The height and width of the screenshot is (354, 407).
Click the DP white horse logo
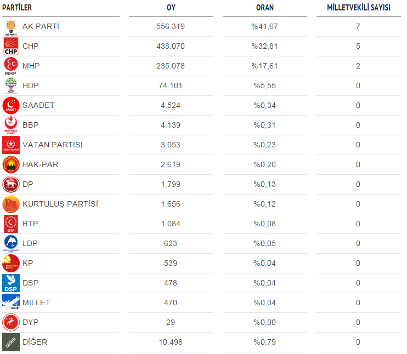point(11,184)
